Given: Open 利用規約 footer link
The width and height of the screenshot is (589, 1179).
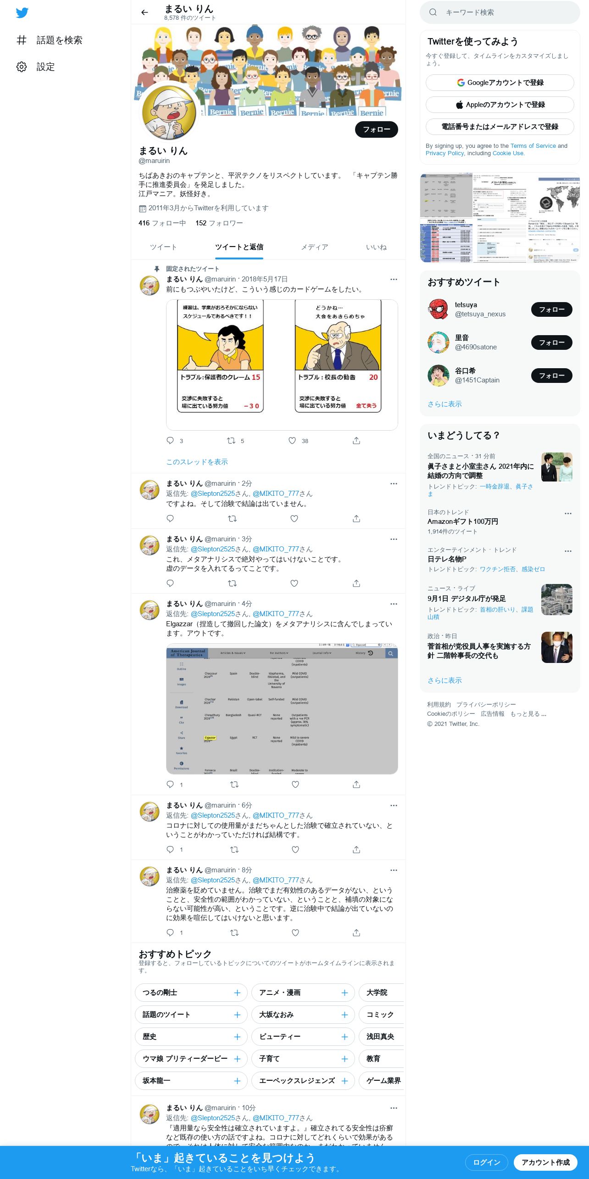Looking at the screenshot, I should 439,705.
